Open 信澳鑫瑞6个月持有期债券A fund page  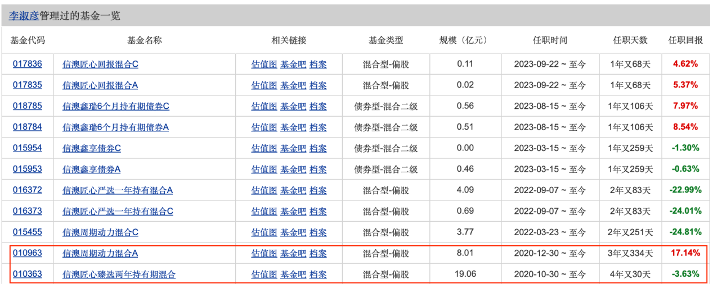point(116,127)
